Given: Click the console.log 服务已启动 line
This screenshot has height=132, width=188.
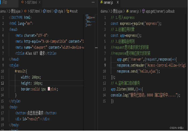Looking at the screenshot, I should [146, 95].
